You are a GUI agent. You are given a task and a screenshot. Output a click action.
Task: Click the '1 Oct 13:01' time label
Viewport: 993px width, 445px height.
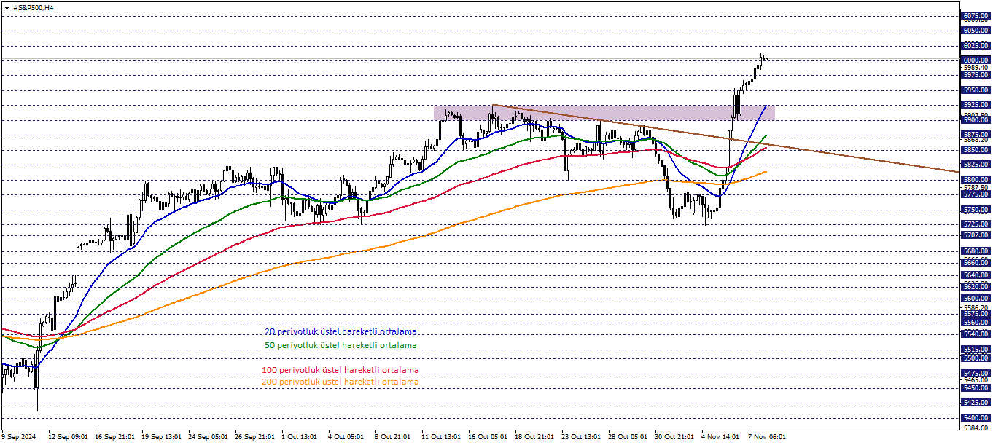click(300, 437)
